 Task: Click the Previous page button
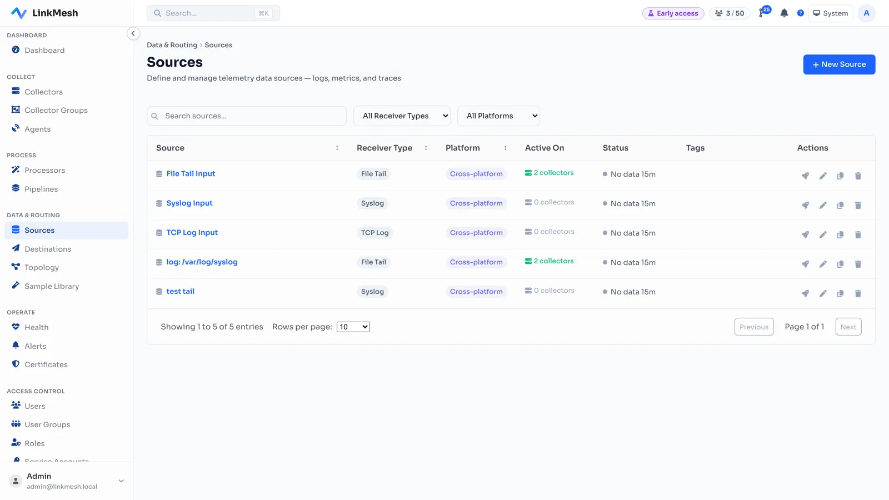(x=754, y=327)
